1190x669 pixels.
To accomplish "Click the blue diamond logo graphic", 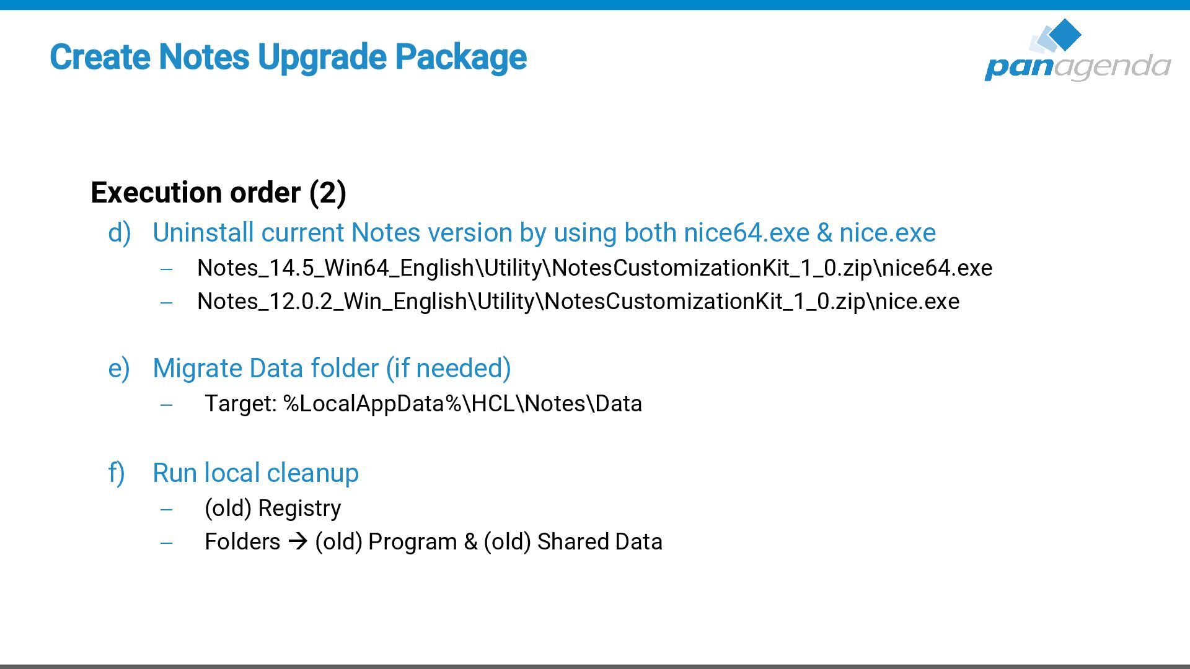I will pos(1065,34).
